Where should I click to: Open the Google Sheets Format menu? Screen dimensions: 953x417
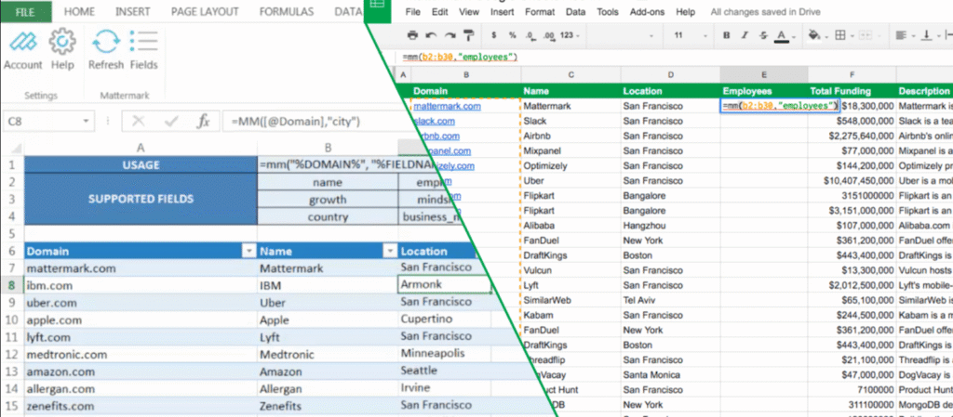pos(540,12)
